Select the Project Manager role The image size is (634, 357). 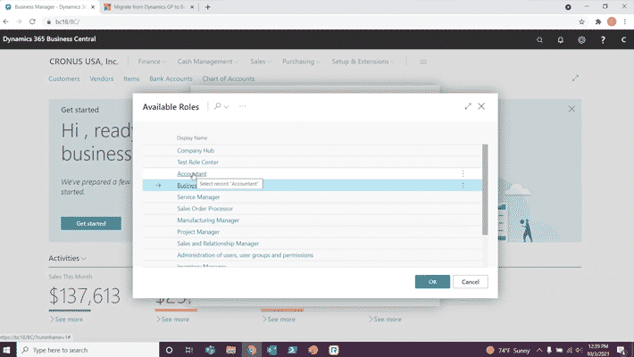(x=198, y=232)
